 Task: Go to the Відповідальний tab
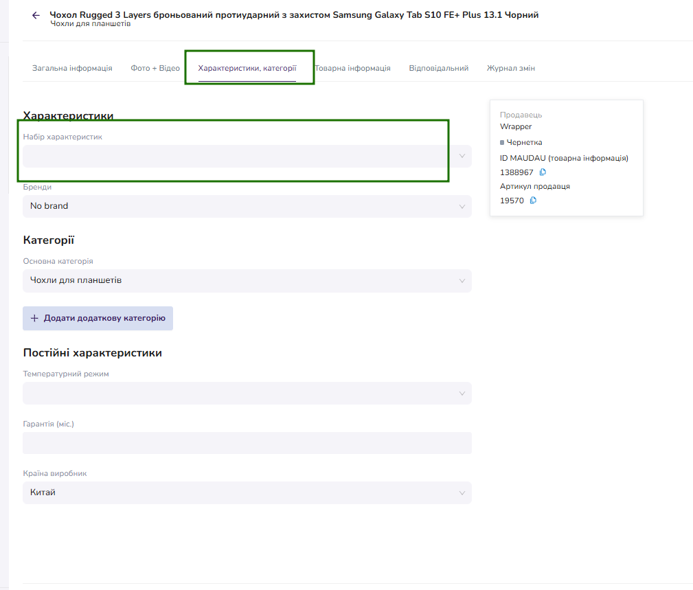click(x=438, y=68)
